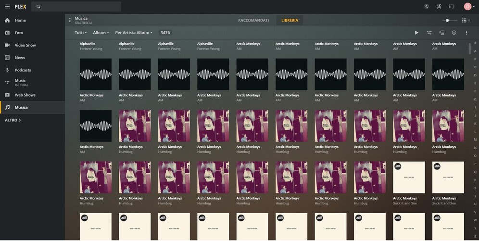Jump to letter U in the index
This screenshot has width=479, height=241.
tap(475, 204)
